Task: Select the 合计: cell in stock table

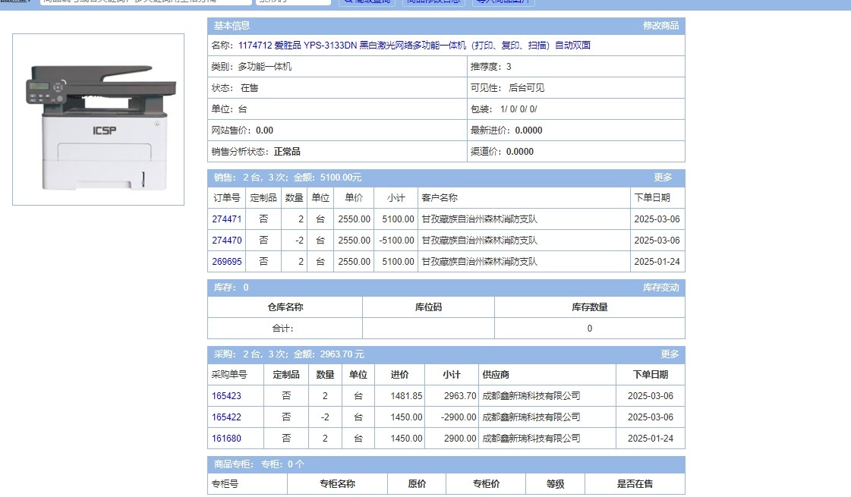Action: point(285,329)
